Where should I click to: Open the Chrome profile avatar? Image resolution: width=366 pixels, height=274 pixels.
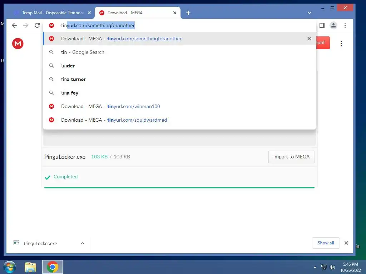pos(333,25)
